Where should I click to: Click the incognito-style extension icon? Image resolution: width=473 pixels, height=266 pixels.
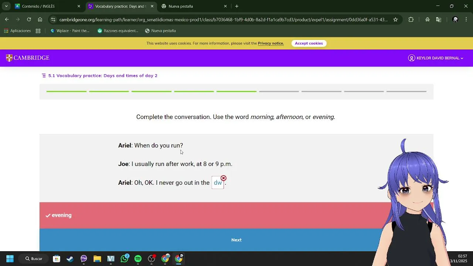tap(428, 20)
